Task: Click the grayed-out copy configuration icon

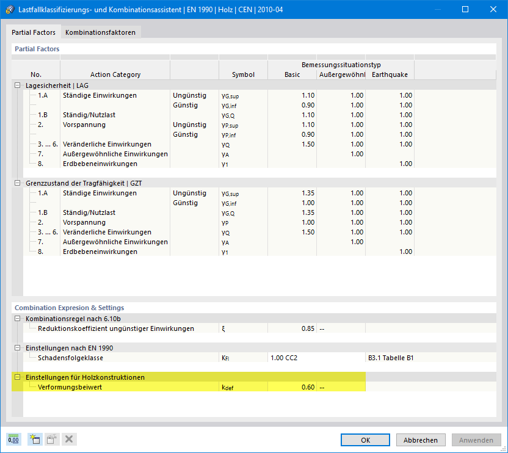Action: click(x=52, y=440)
